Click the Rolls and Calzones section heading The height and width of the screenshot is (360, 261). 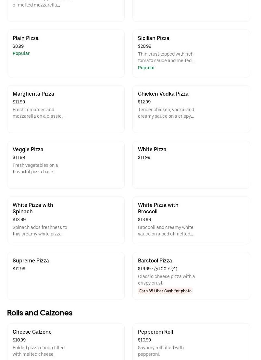click(x=40, y=313)
